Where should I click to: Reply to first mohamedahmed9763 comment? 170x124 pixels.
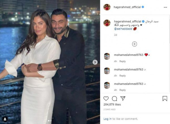(x=122, y=61)
